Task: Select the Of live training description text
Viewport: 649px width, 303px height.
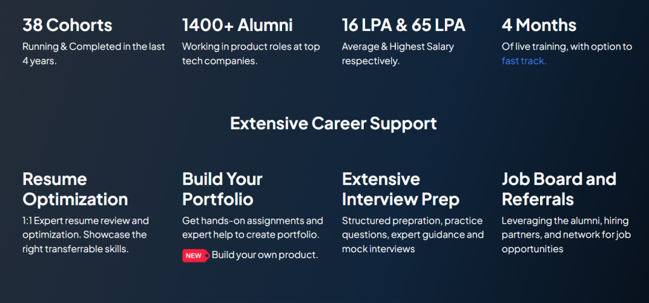Action: pyautogui.click(x=567, y=54)
